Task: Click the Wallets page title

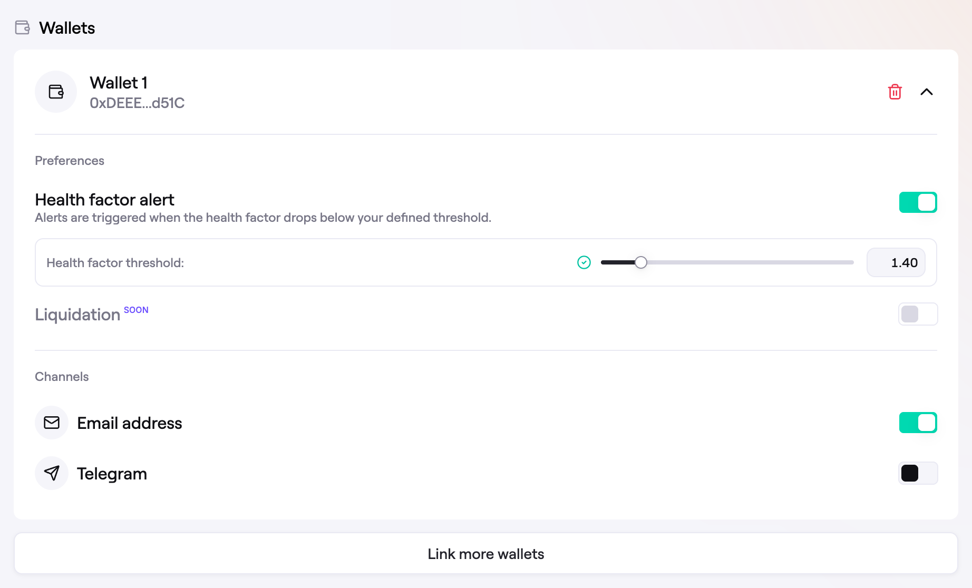Action: (67, 28)
